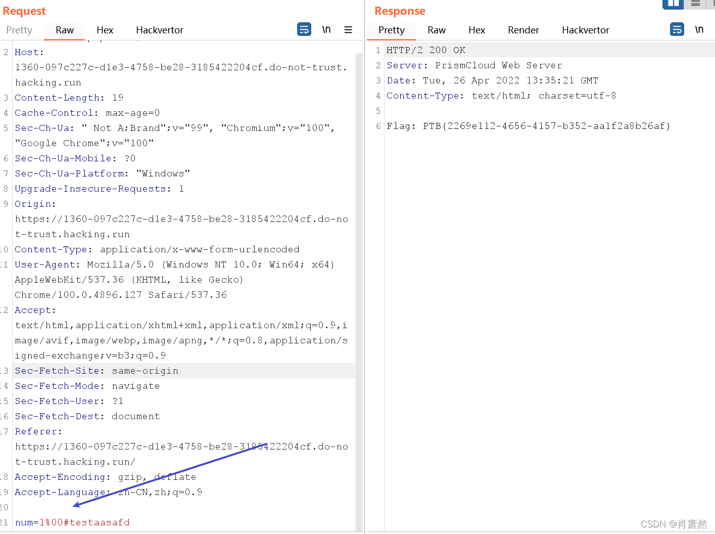Viewport: 715px width, 534px height.
Task: Show non-printable characters in Request panel
Action: [x=326, y=29]
